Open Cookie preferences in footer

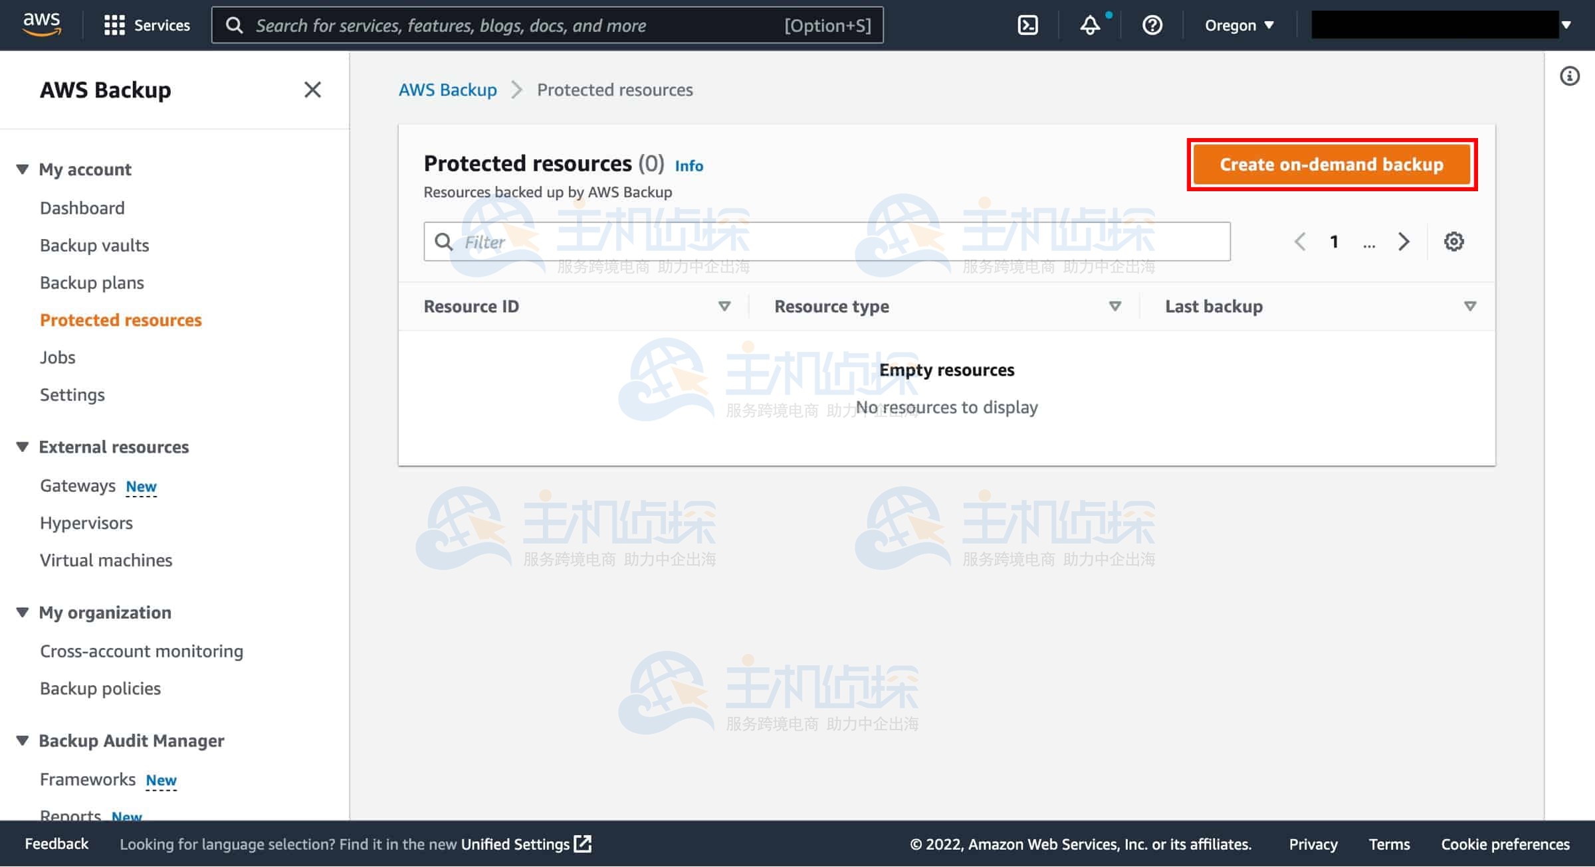coord(1505,844)
